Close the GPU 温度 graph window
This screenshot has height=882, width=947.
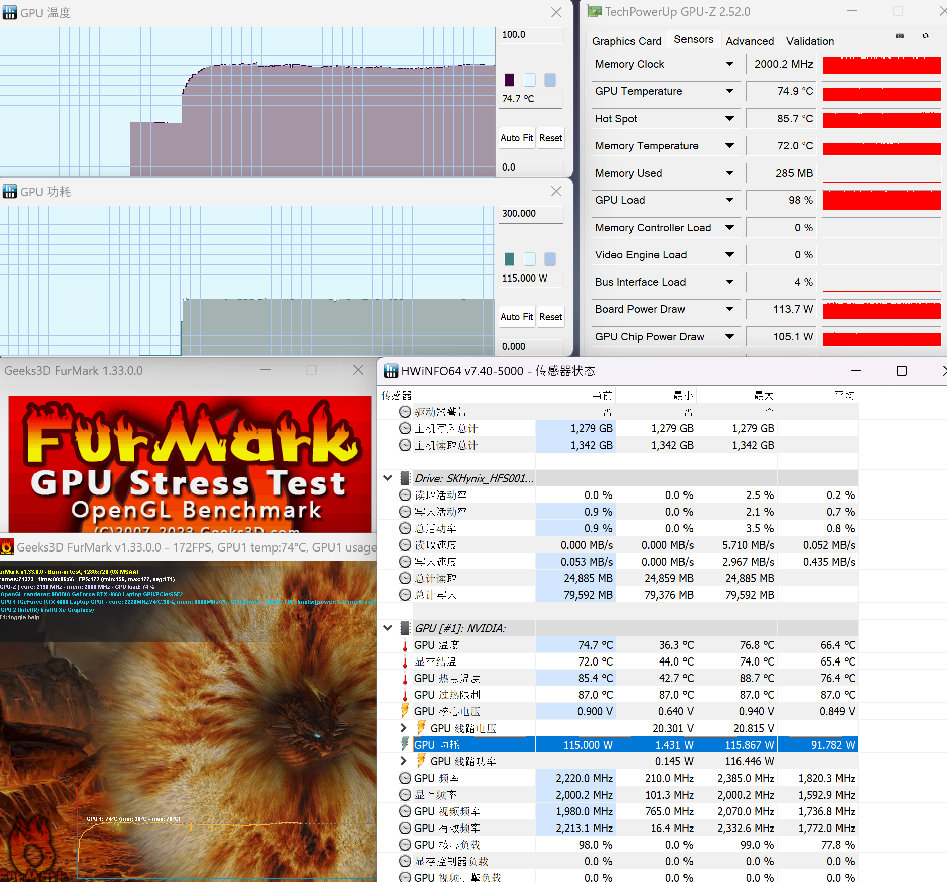click(556, 12)
